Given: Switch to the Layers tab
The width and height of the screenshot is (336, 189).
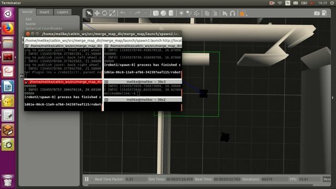Looking at the screenshot, I should (x=62, y=12).
